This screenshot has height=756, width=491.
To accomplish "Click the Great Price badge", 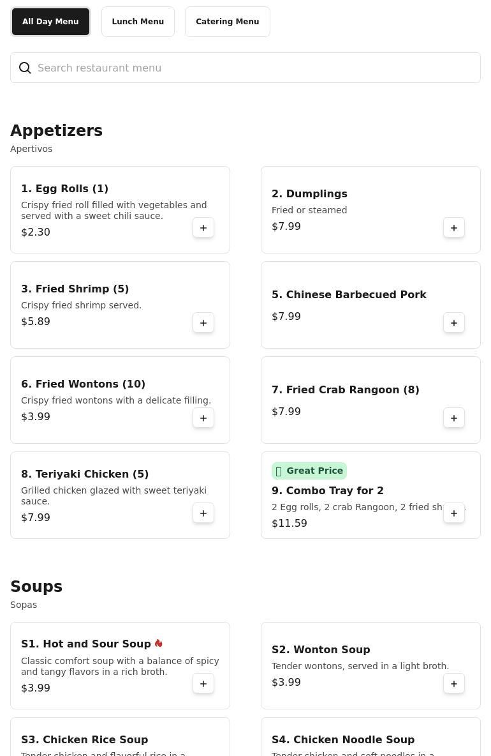I will point(309,471).
